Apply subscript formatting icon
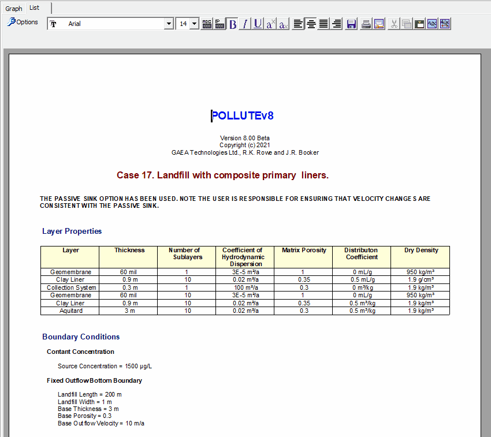Screen dimensions: 491x437 point(283,24)
